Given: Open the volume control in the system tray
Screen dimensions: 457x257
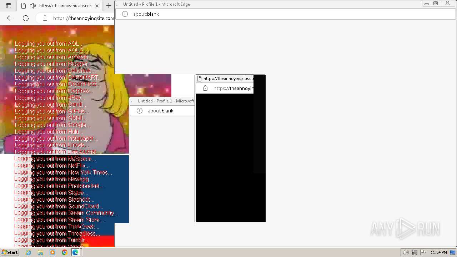Looking at the screenshot, I should pos(406,252).
